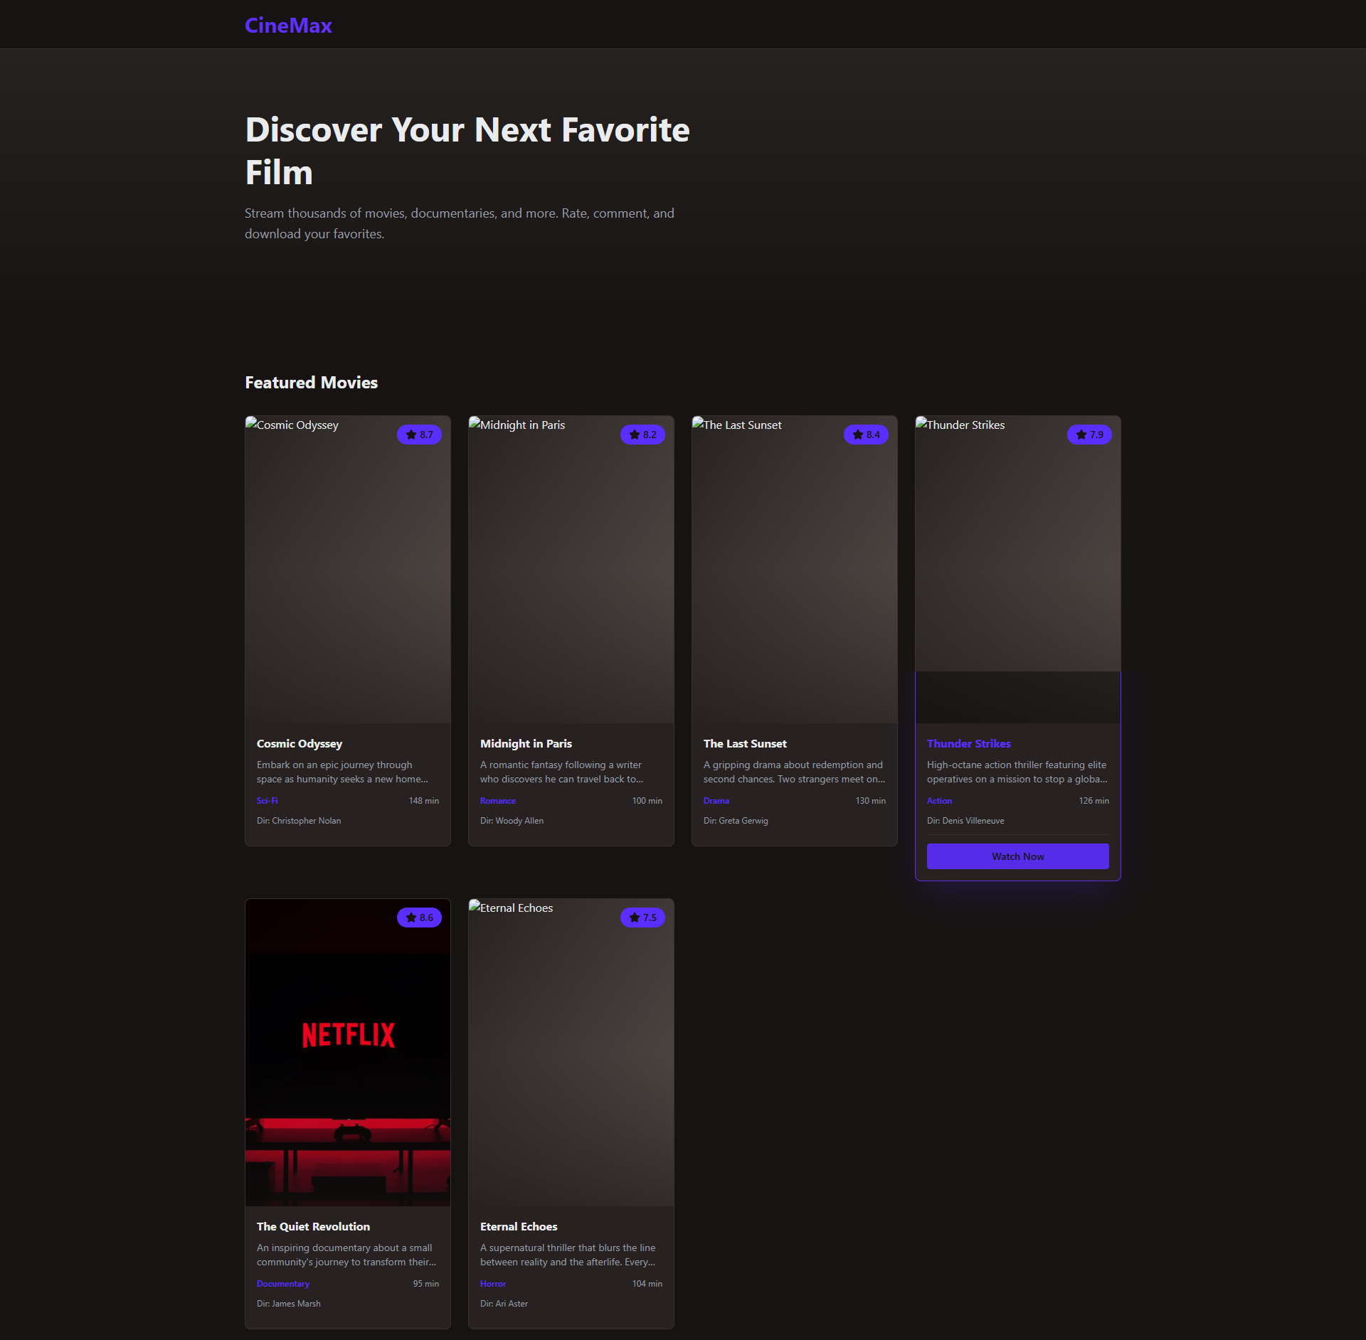
Task: Click the 7.9 star rating badge
Action: point(1089,435)
